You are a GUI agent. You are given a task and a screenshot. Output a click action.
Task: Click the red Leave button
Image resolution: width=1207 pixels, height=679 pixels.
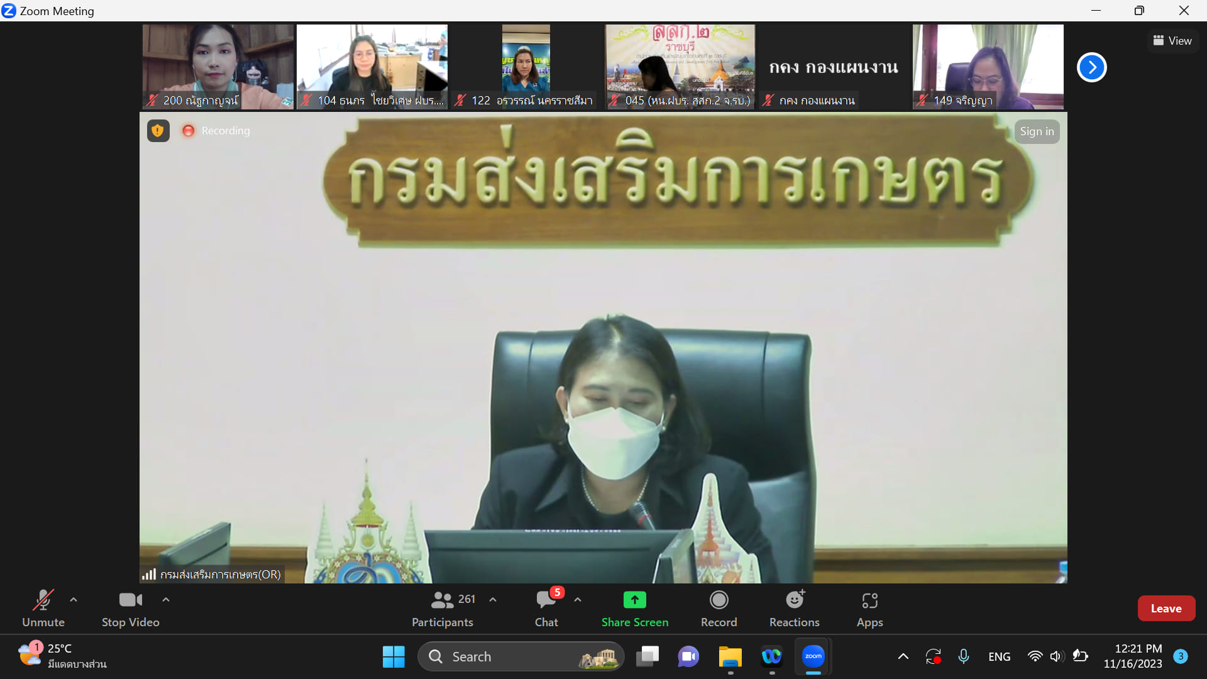pos(1166,608)
